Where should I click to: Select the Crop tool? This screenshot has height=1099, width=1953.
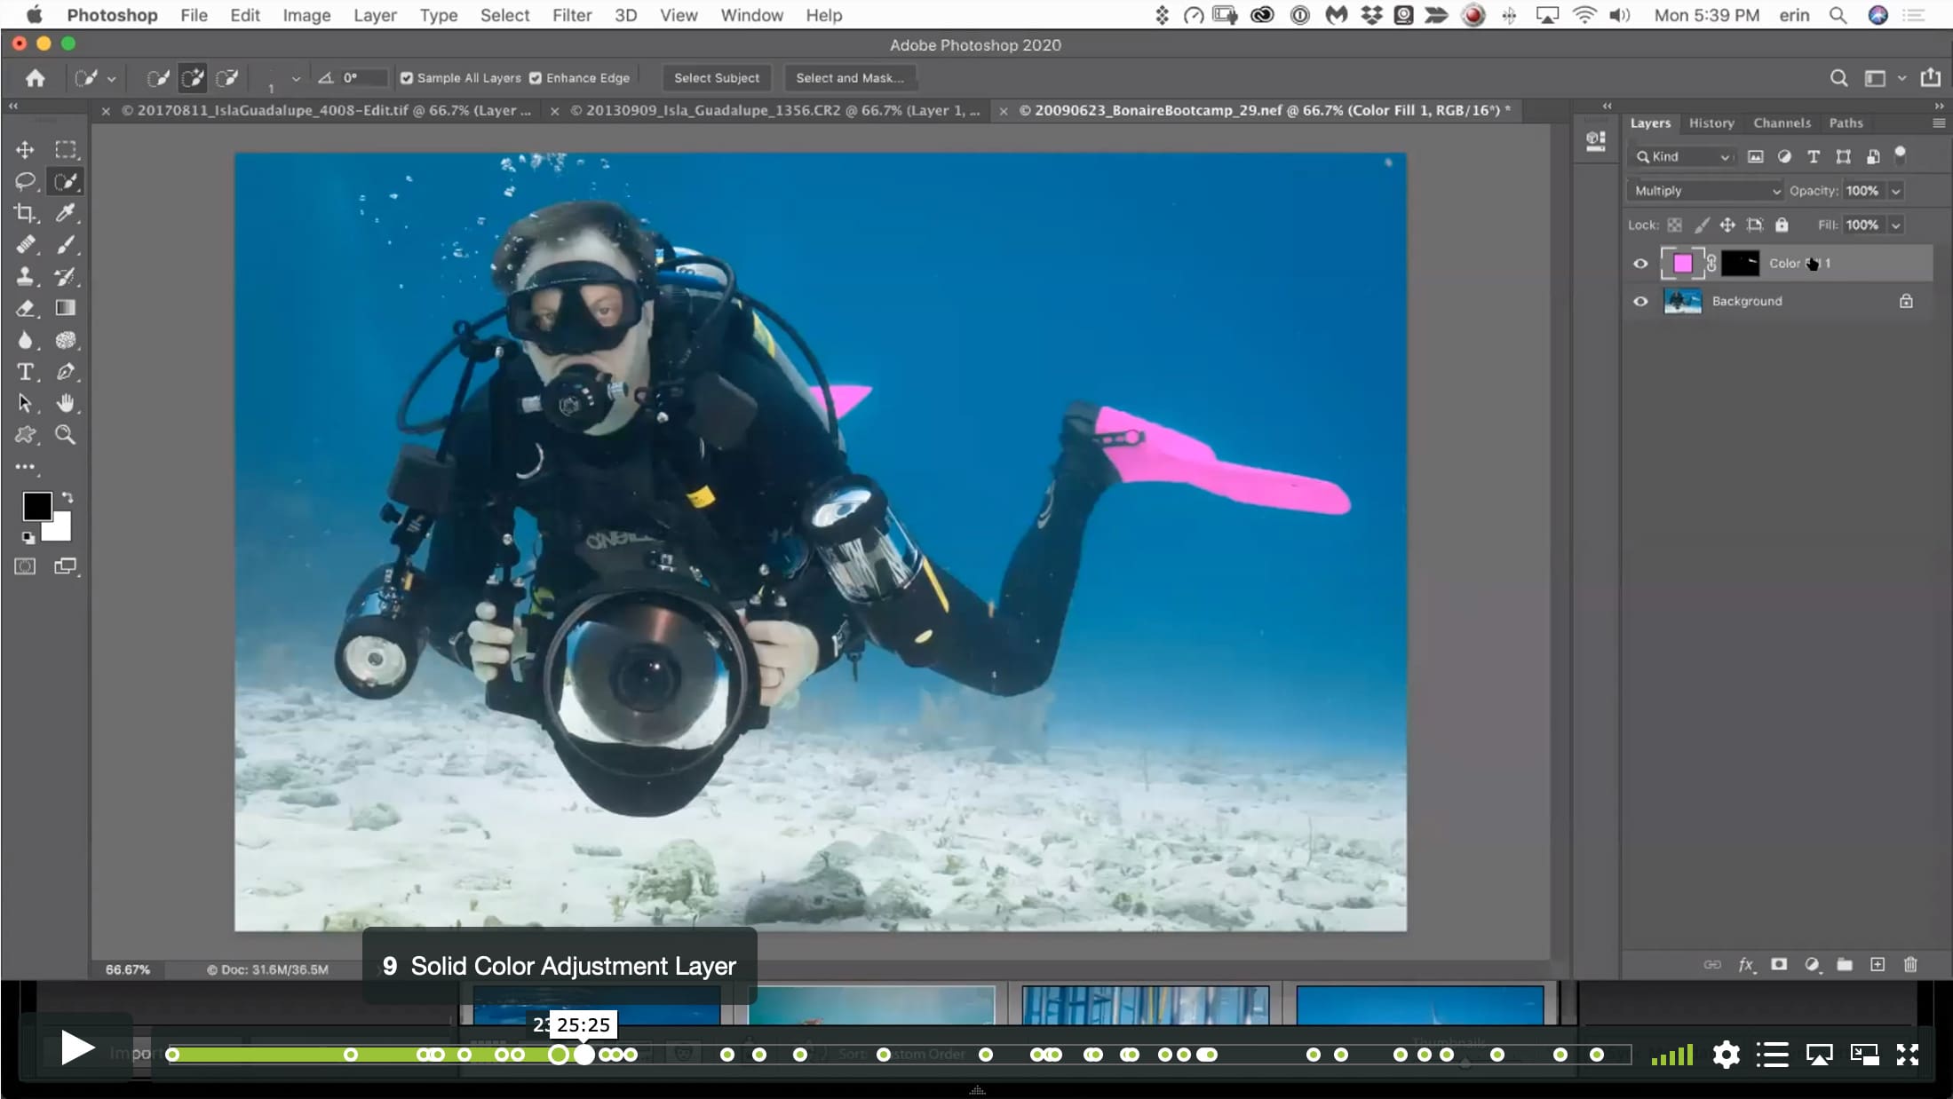[25, 213]
